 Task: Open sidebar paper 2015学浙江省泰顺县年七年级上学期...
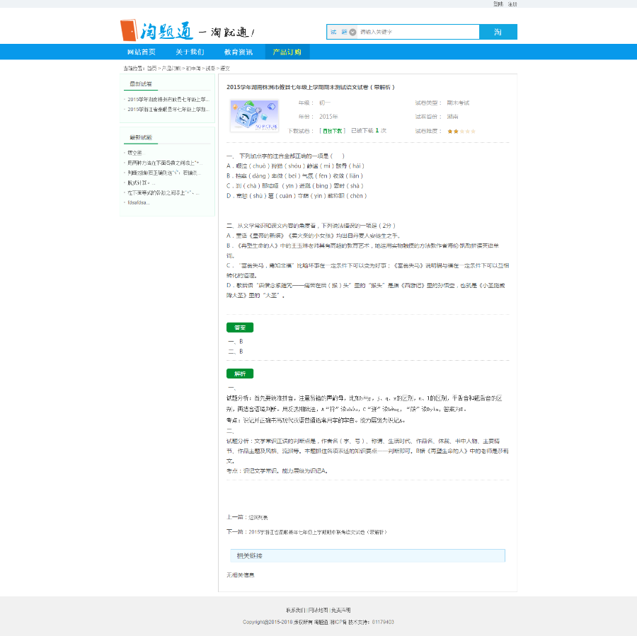pyautogui.click(x=168, y=110)
